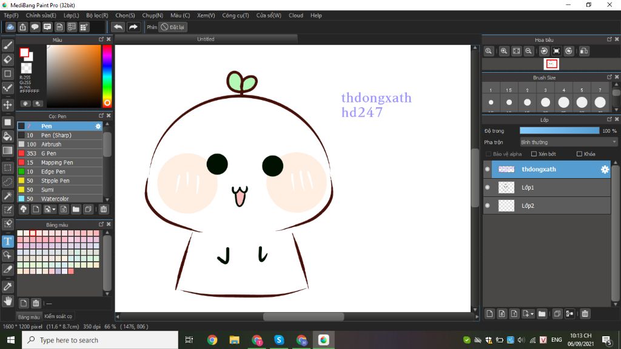
Task: Select the Hand tool
Action: (7, 302)
